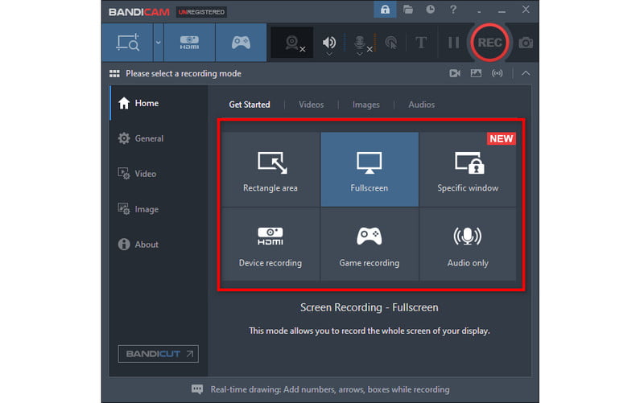Select the gamepad game recording toolbar mode
This screenshot has height=403, width=644.
click(x=241, y=43)
